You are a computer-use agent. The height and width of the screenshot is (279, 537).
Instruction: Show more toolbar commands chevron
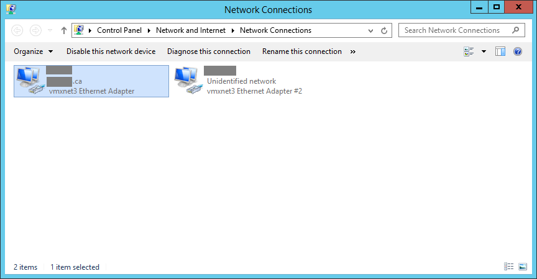[x=353, y=51]
